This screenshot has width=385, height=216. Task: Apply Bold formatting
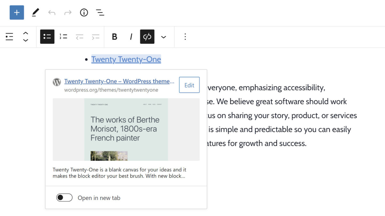tap(115, 37)
